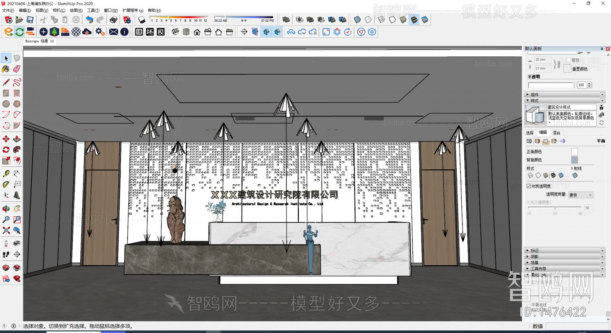Image resolution: width=611 pixels, height=333 pixels.
Task: Switch to the 混合 style tab
Action: (x=556, y=133)
